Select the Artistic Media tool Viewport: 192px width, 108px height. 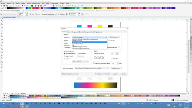[1, 33]
